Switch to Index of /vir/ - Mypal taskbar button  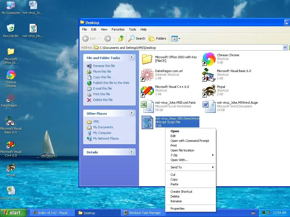pos(52,213)
